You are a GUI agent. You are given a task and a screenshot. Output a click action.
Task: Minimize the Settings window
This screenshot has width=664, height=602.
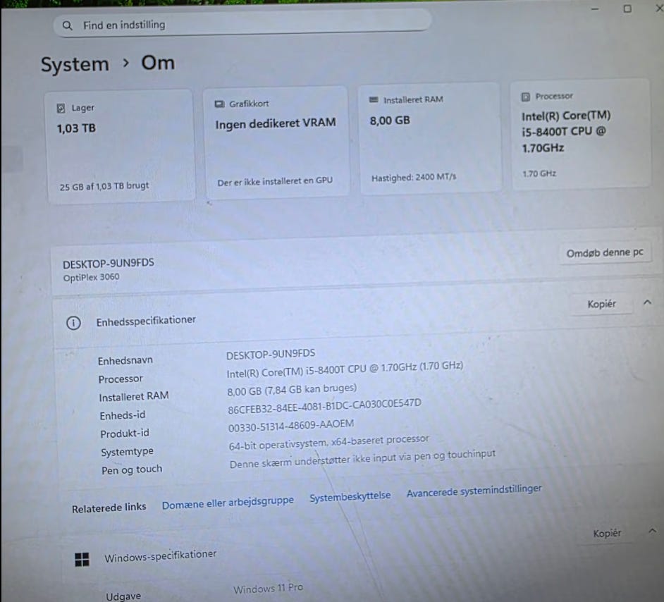(x=595, y=8)
